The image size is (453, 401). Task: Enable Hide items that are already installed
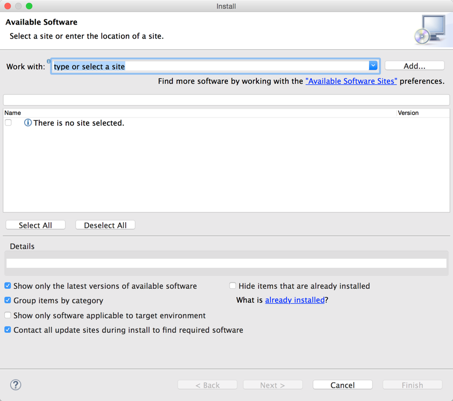(233, 286)
